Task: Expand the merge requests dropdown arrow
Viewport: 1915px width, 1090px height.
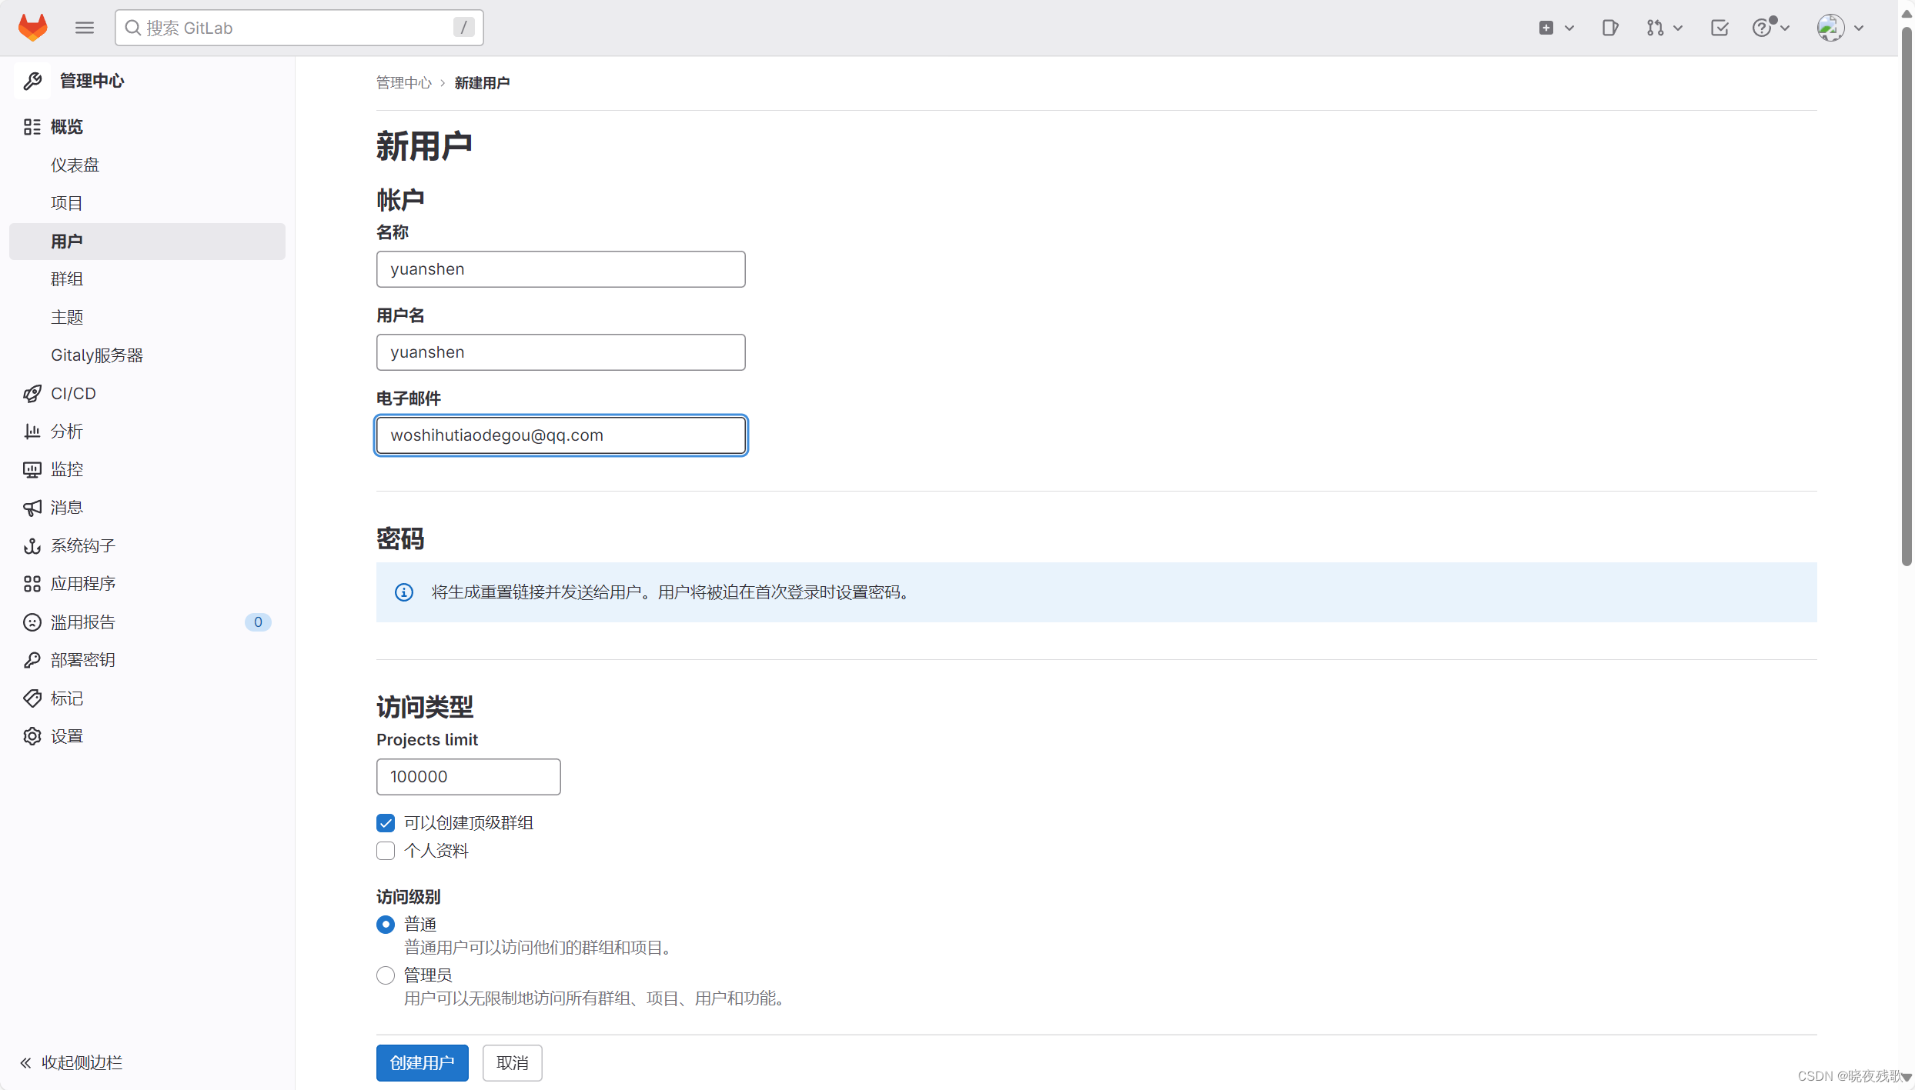Action: [1678, 28]
